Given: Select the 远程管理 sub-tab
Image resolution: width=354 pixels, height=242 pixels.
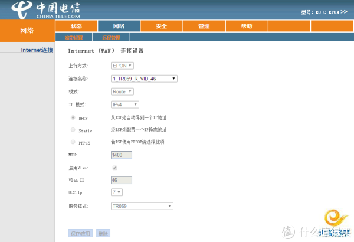Looking at the screenshot, I should pyautogui.click(x=112, y=37).
